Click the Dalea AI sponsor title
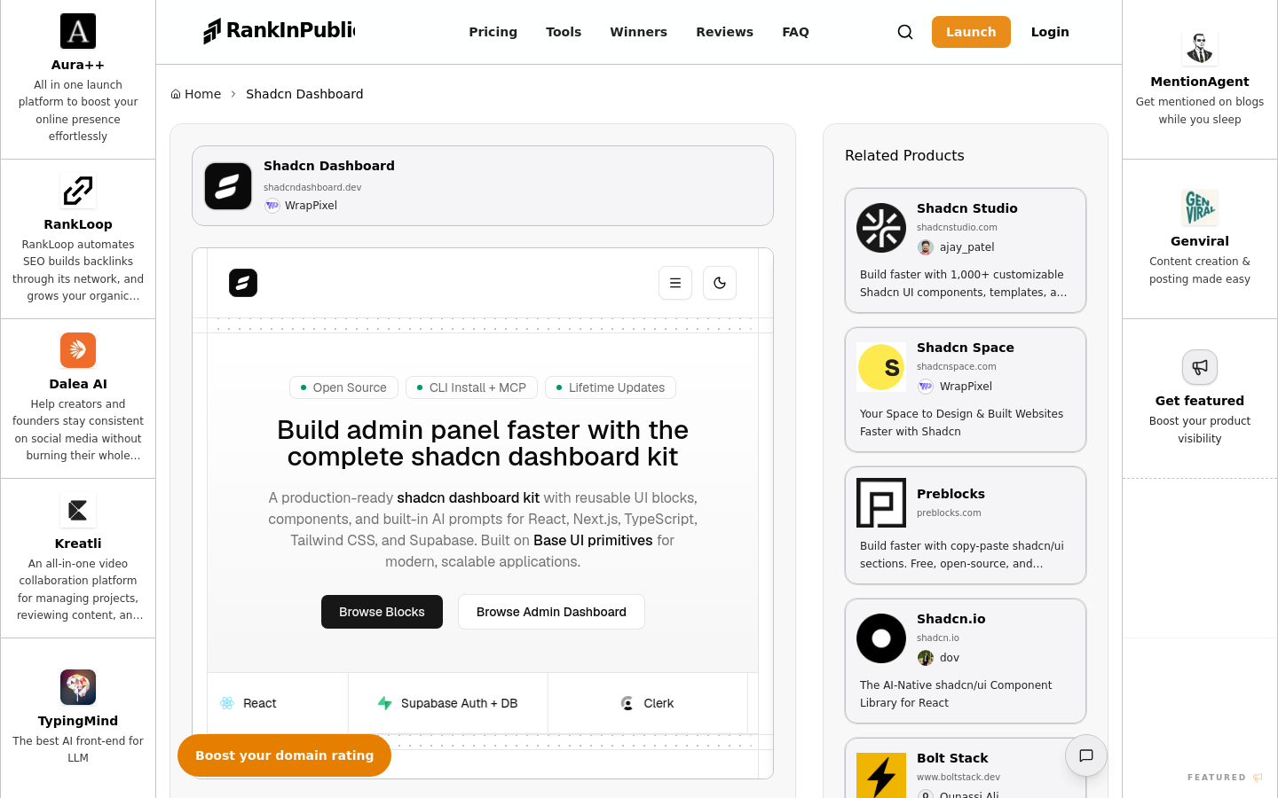1278x798 pixels. click(x=78, y=384)
